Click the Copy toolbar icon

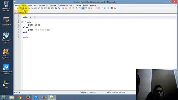coord(42,8)
